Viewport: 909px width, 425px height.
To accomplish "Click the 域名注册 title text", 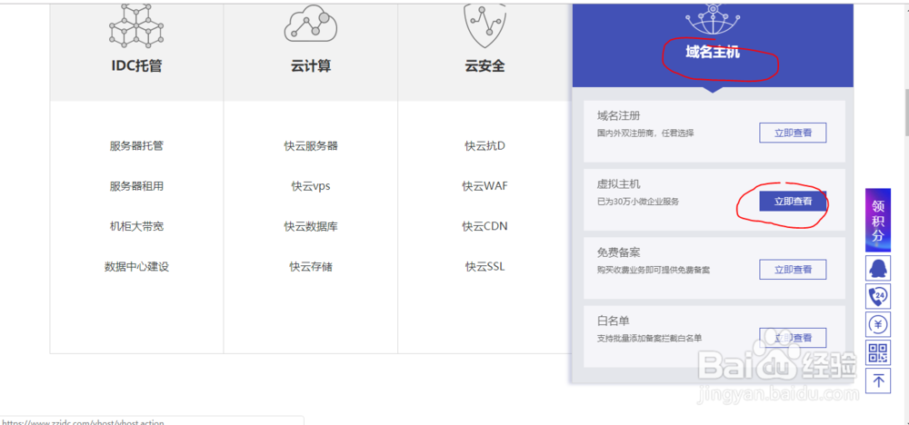I will pos(618,116).
